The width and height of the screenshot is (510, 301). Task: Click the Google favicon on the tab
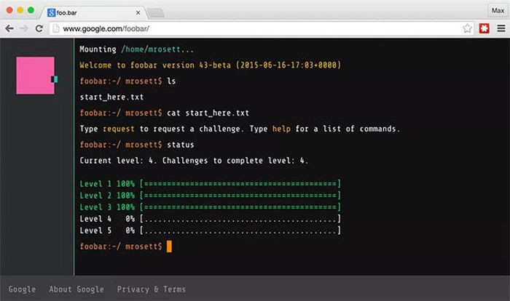coord(51,12)
